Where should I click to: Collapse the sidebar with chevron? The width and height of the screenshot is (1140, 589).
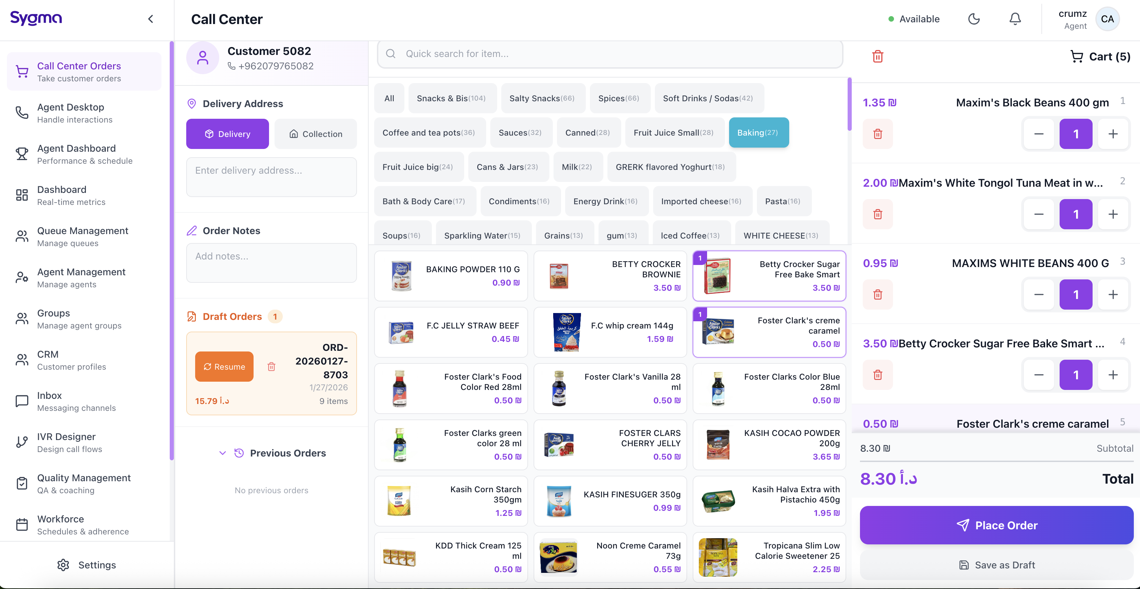150,19
